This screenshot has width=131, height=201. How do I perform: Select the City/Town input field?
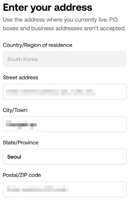click(65, 124)
